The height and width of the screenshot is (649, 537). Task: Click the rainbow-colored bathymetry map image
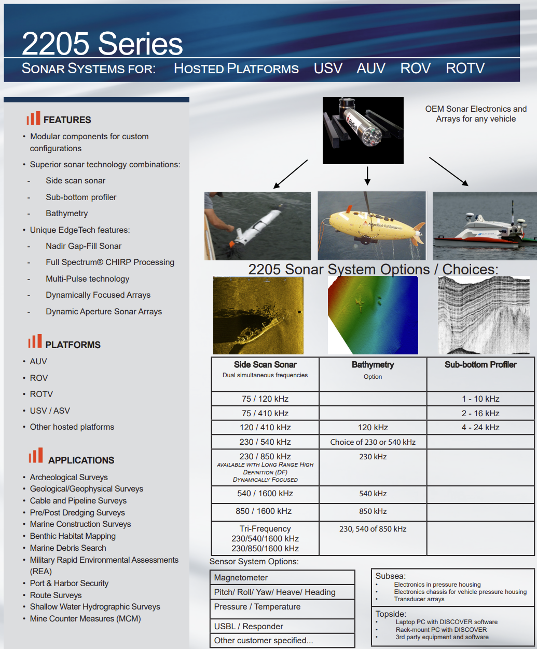(373, 315)
